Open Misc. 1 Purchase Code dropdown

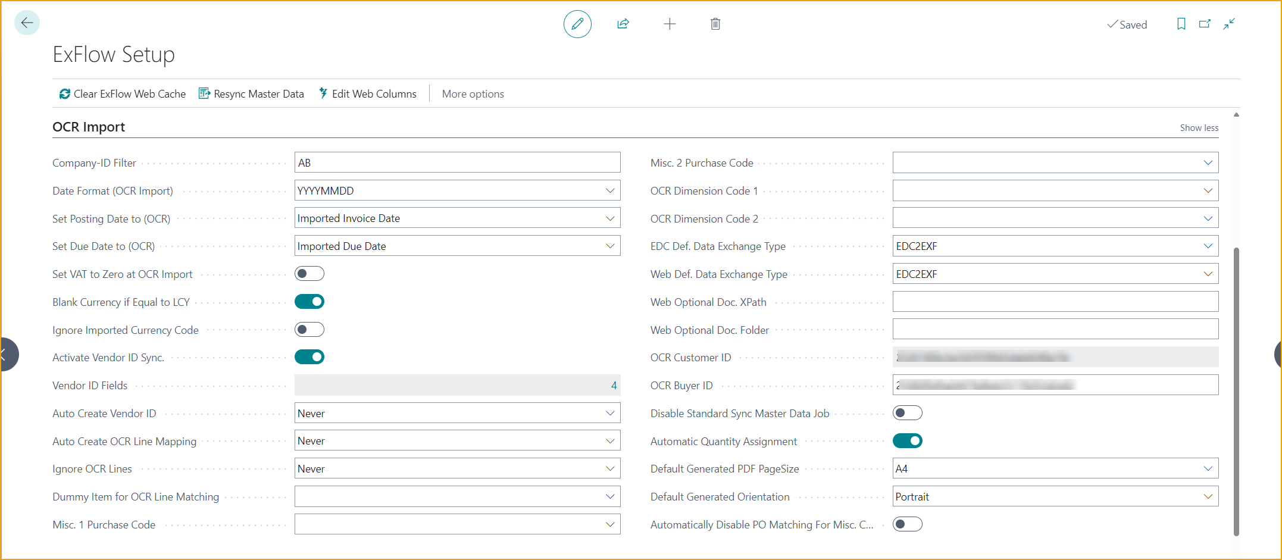(610, 524)
